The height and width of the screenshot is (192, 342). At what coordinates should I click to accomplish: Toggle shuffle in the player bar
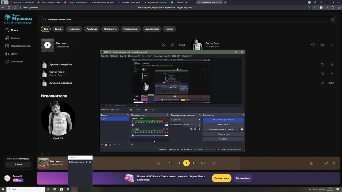[170, 163]
